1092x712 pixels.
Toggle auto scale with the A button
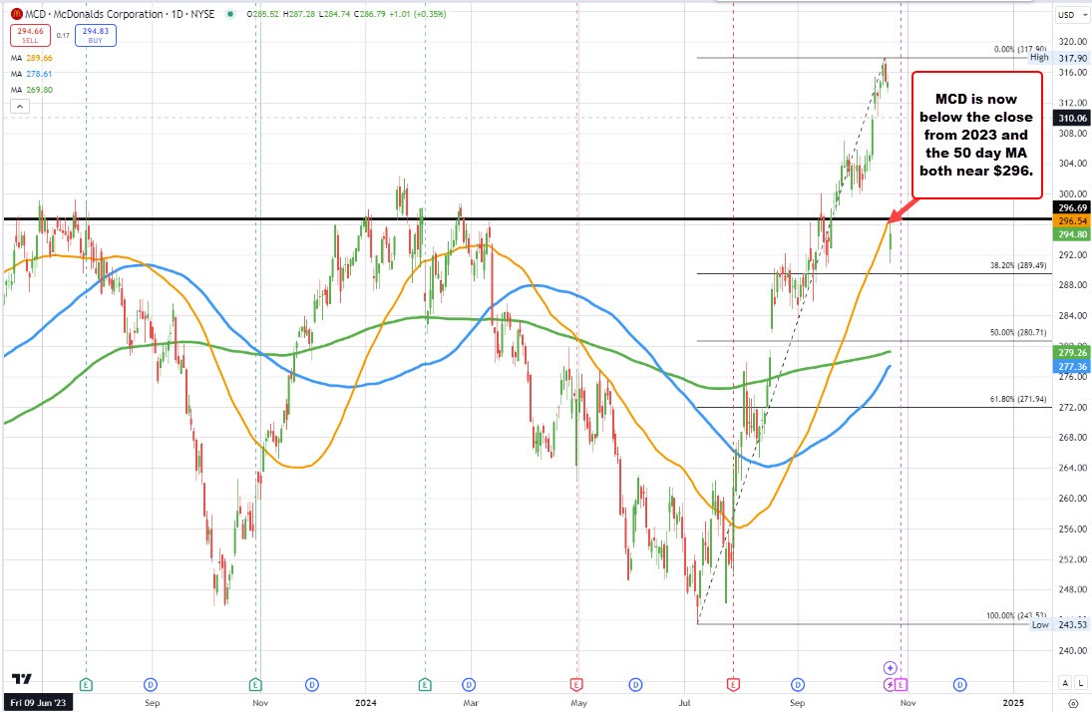tap(1065, 683)
